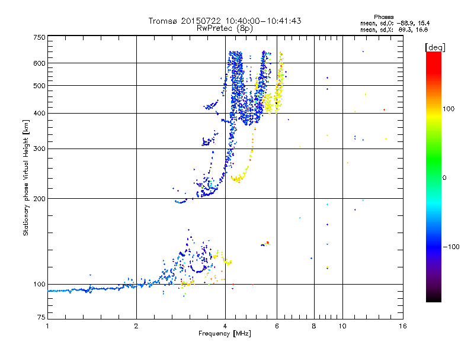Click the x-axis tick label '16'
Viewport: 474px width, 355px height.
[403, 326]
